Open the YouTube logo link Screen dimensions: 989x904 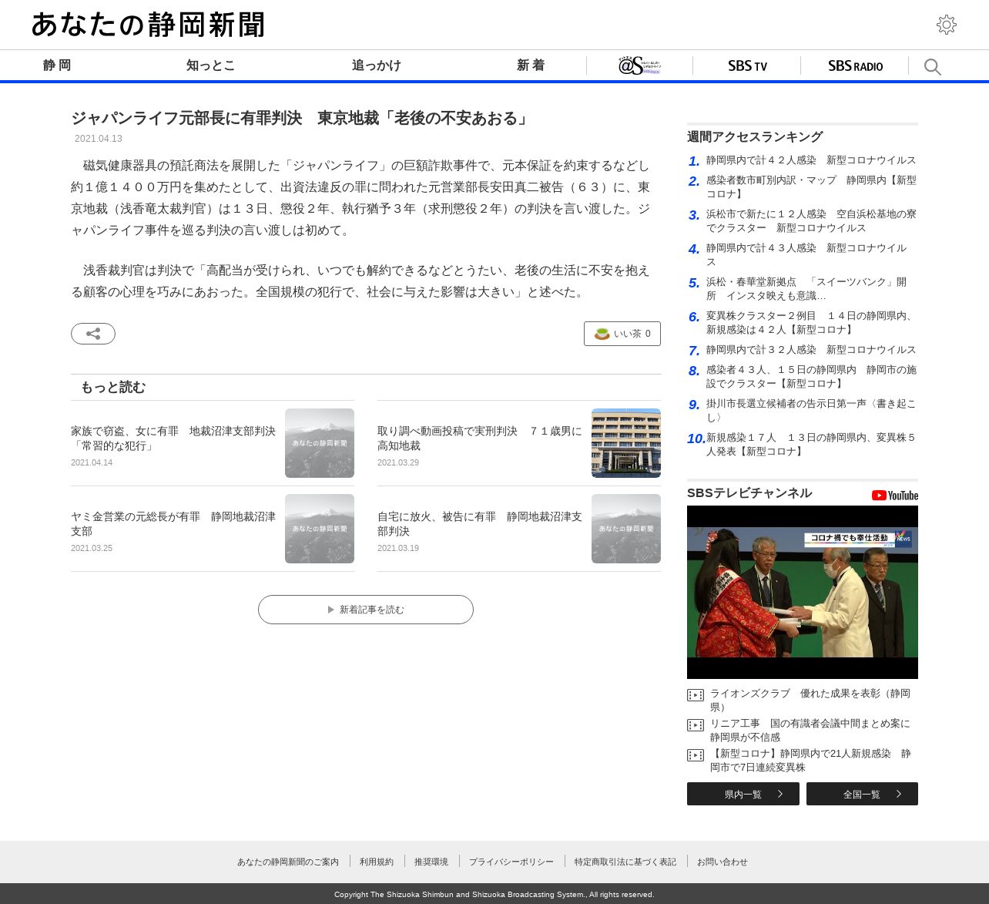[895, 496]
